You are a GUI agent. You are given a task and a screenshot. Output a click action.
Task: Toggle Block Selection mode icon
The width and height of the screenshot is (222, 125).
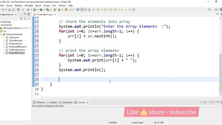pyautogui.click(x=89, y=10)
